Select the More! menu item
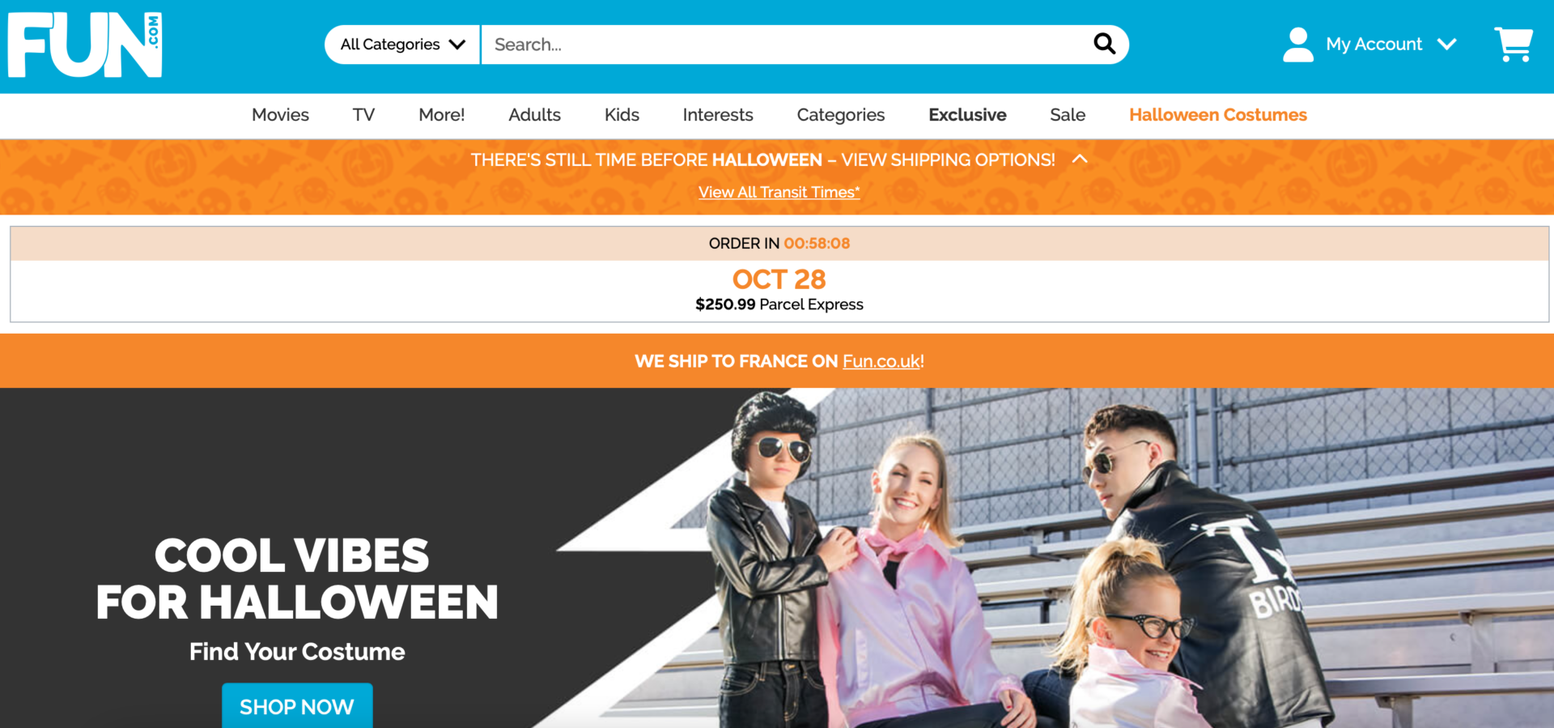 (441, 115)
